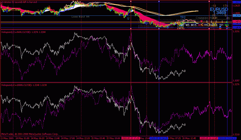The height and width of the screenshot is (140, 241).
Task: Select rightmost red vertical line top anchor
Action: coord(209,1)
